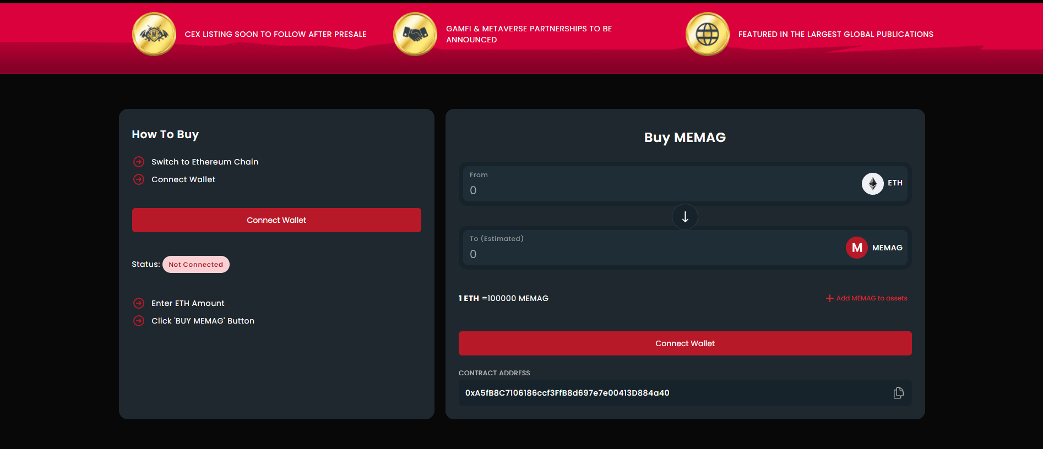Click the How To Buy heading
1043x449 pixels.
coord(165,134)
